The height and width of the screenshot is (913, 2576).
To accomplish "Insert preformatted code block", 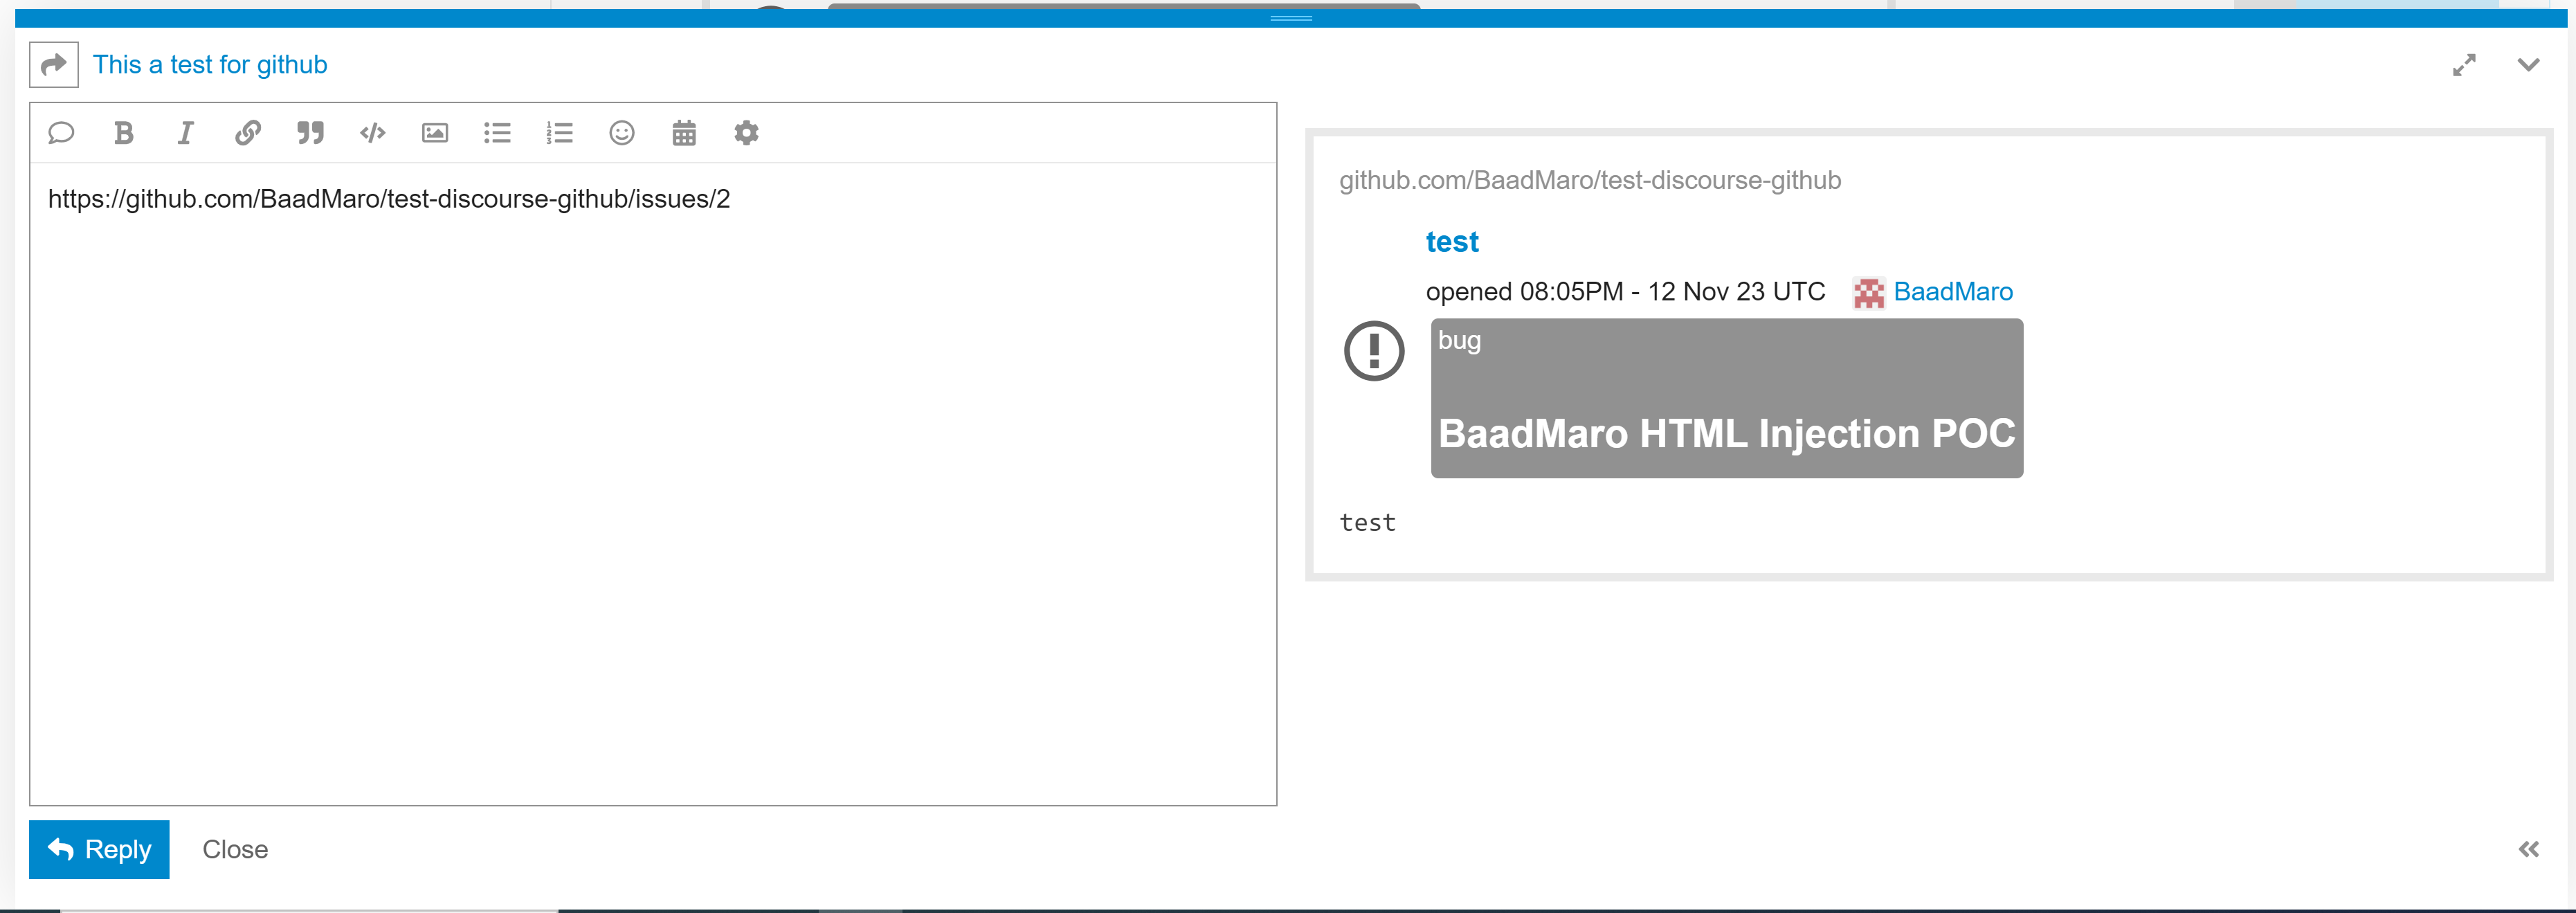I will 373,133.
